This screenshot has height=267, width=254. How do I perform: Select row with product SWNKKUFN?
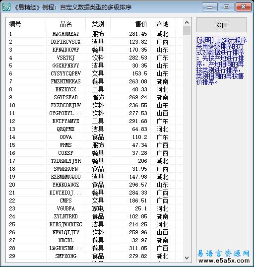point(95,169)
